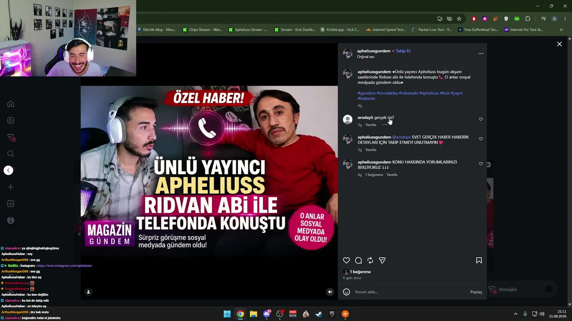
Task: Like the post with heart icon
Action: tap(346, 260)
